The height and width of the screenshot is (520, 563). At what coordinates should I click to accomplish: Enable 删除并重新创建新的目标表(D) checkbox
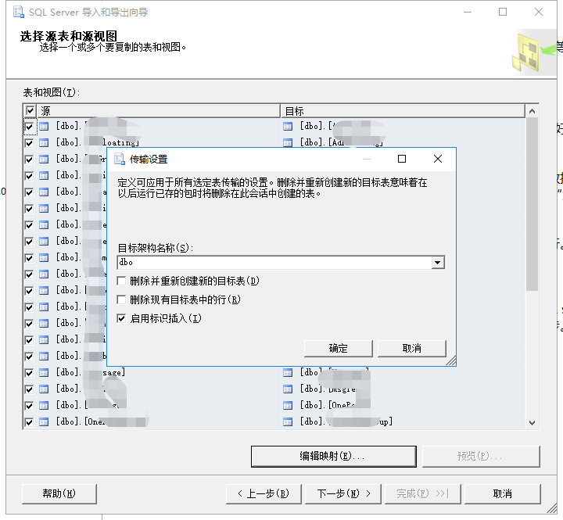point(121,281)
